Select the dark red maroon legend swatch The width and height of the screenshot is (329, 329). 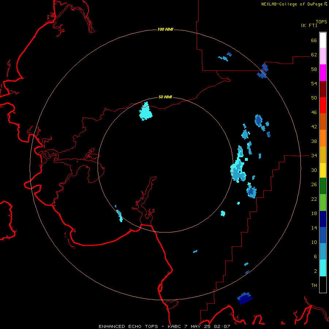[x=323, y=89]
